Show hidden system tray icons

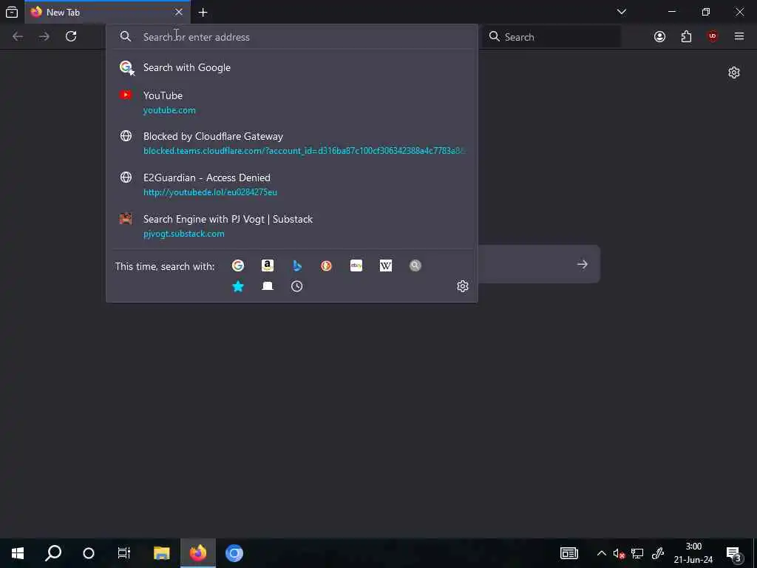602,553
